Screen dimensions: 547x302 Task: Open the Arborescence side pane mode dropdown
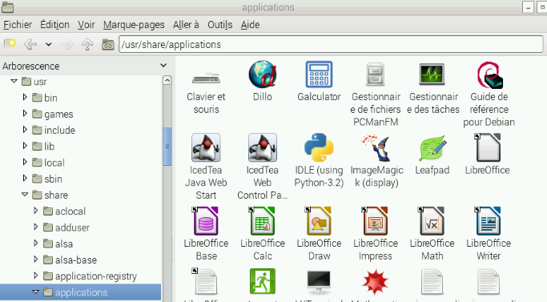[163, 66]
